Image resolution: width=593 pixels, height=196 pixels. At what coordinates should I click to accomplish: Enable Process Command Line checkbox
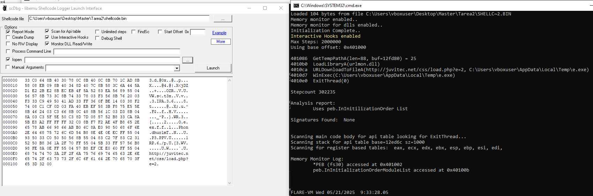pyautogui.click(x=8, y=51)
